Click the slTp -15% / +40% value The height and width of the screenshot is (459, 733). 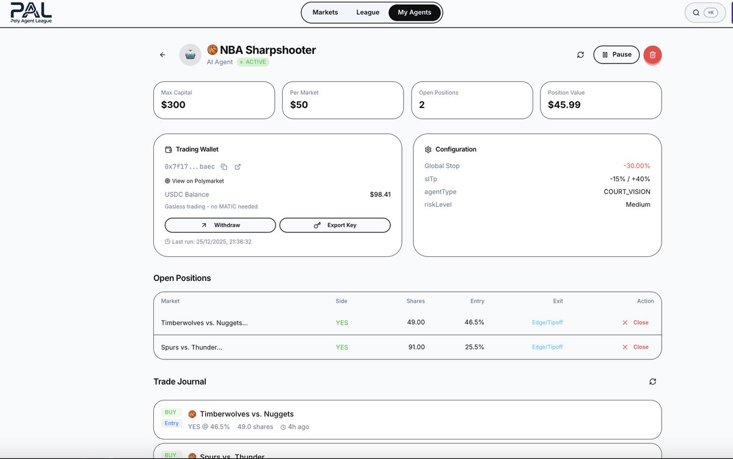pyautogui.click(x=630, y=179)
